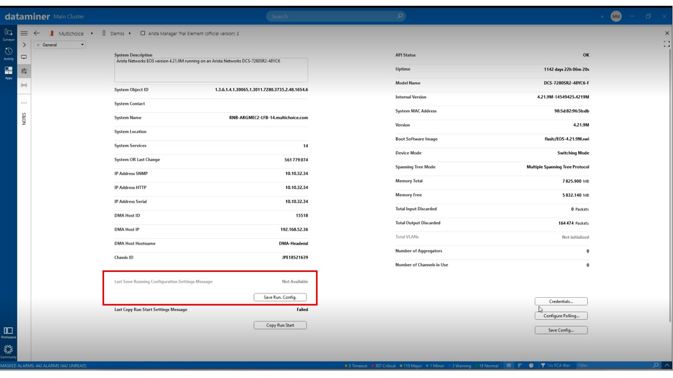Switch alarm console to sorted bars view
Image resolution: width=673 pixels, height=378 pixels.
[x=519, y=365]
